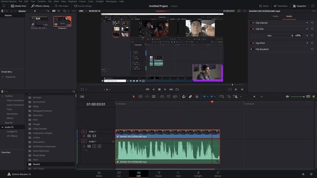Open the Edit Index panel button
Viewport: 317px width, 178px height.
coord(61,6)
